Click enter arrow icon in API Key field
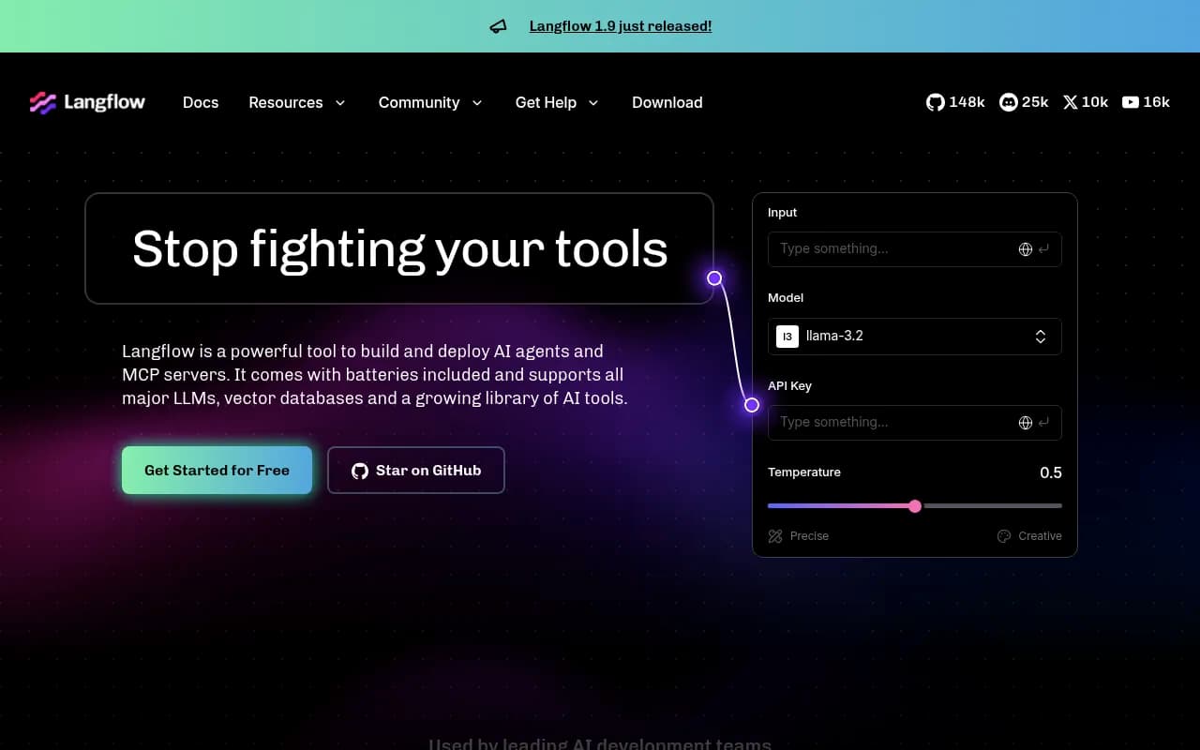 [x=1043, y=423]
